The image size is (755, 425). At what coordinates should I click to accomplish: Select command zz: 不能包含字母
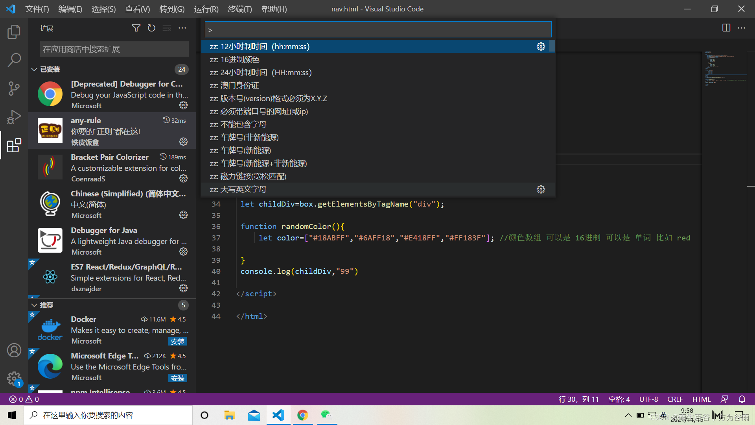pos(378,124)
